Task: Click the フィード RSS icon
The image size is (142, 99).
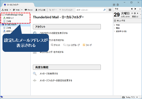Action: coord(84,45)
